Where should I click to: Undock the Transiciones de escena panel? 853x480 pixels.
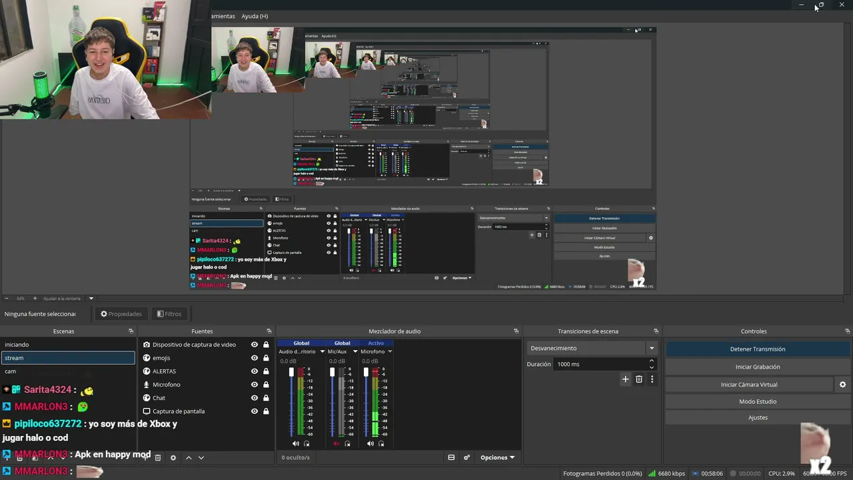pyautogui.click(x=656, y=331)
